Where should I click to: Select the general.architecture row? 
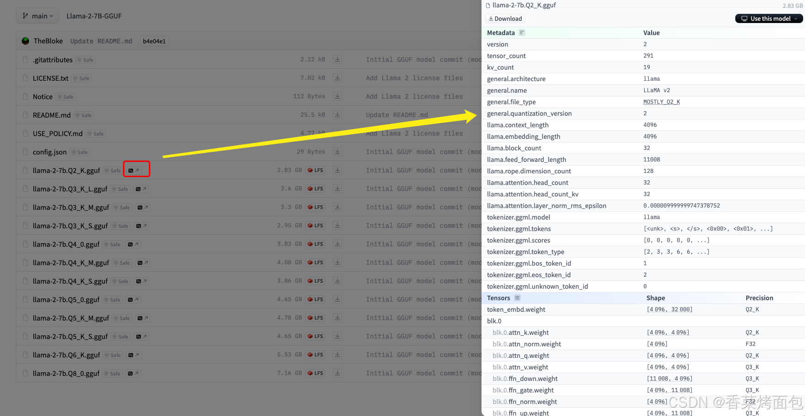(x=643, y=79)
